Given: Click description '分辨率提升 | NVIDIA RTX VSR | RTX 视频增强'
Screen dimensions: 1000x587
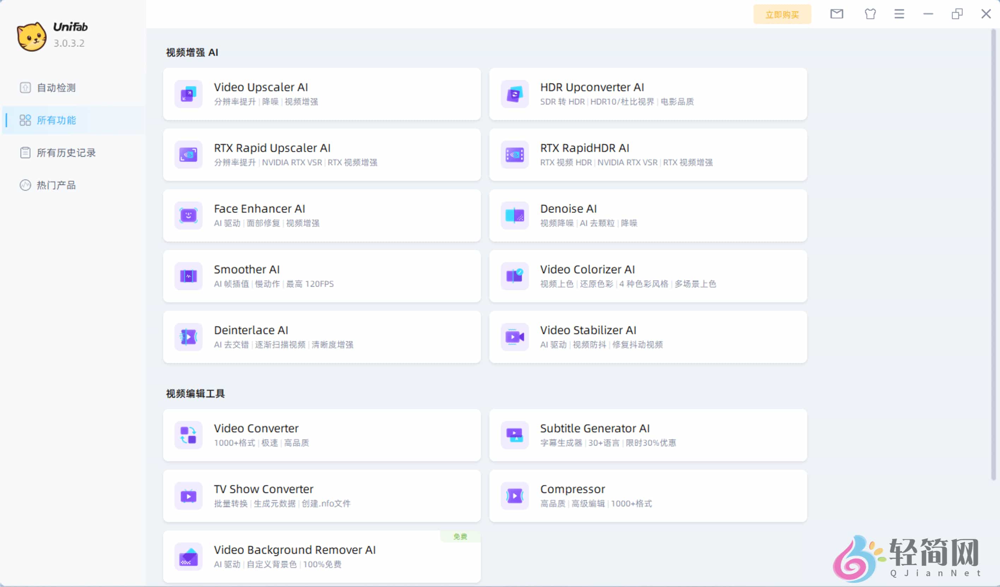Looking at the screenshot, I should click(296, 162).
